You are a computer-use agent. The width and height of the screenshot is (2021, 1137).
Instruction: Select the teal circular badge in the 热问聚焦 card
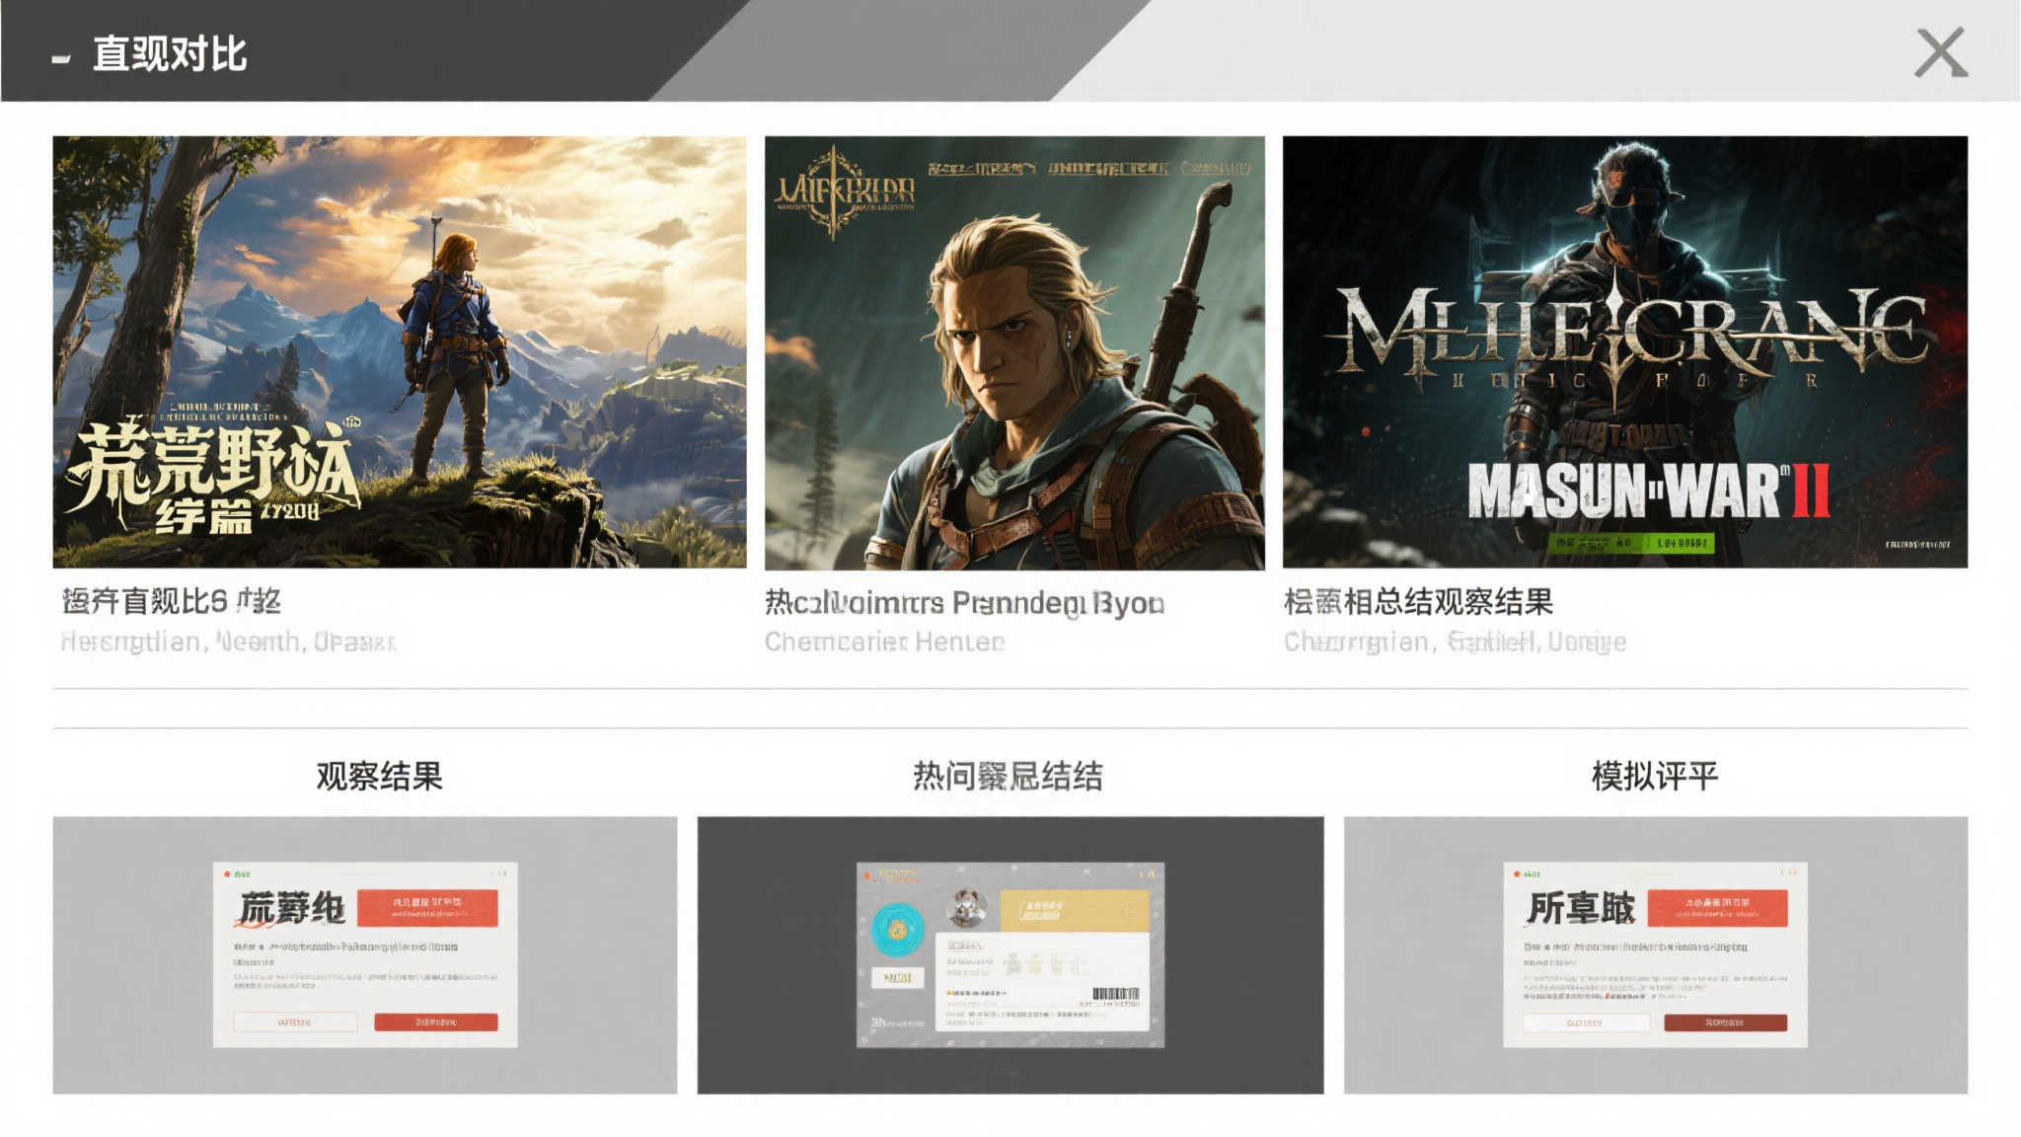pos(896,930)
